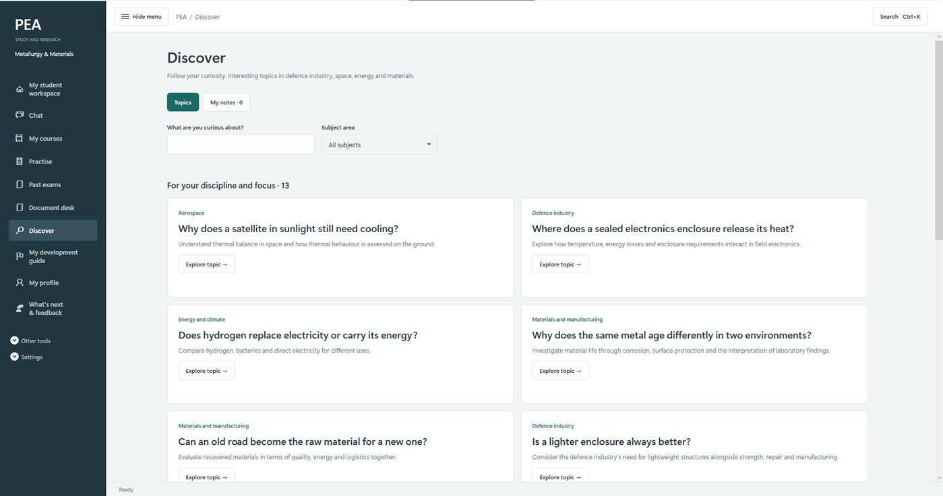Explore the old road raw material topic

pos(206,476)
